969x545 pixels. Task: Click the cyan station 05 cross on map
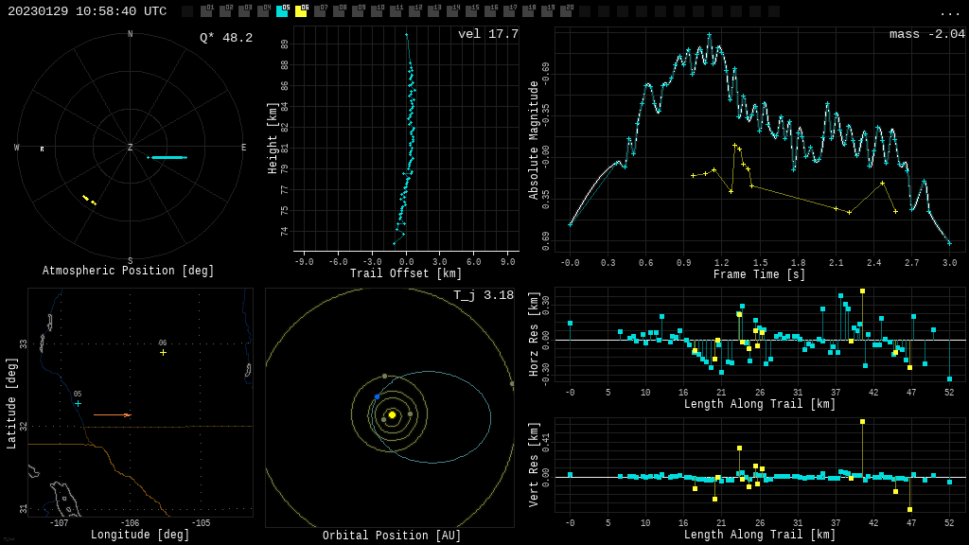[78, 403]
